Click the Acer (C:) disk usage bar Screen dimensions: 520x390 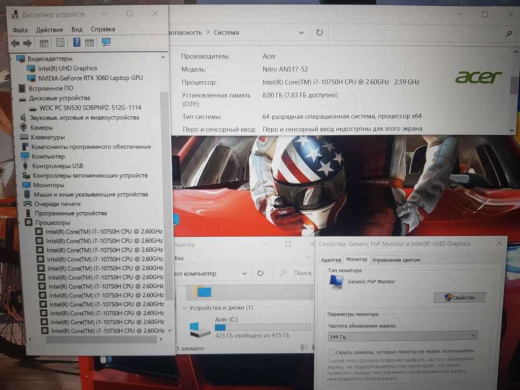pyautogui.click(x=262, y=327)
